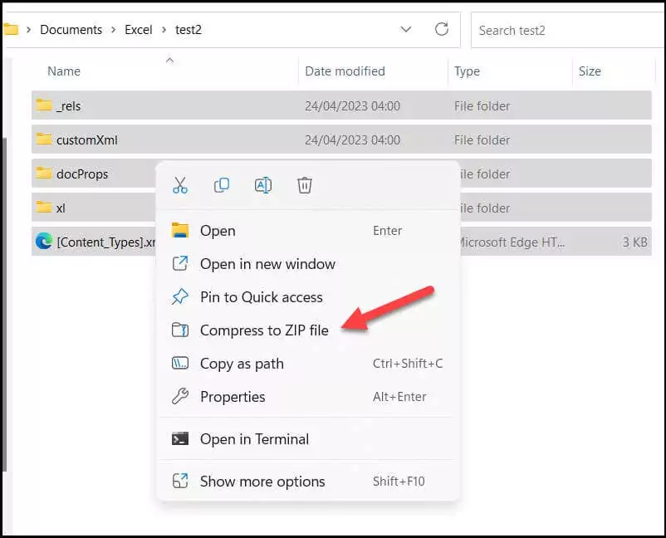The width and height of the screenshot is (666, 538).
Task: Click the Cut scissors icon
Action: click(180, 185)
